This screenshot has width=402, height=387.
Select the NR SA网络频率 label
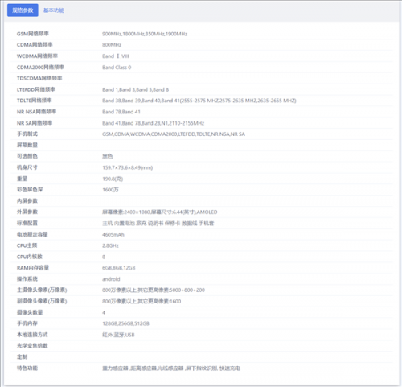[x=35, y=123]
